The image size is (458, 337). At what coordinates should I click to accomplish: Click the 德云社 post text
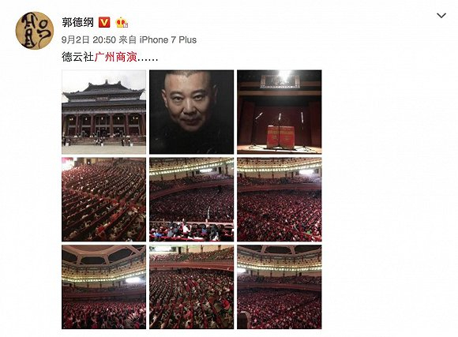pyautogui.click(x=77, y=57)
